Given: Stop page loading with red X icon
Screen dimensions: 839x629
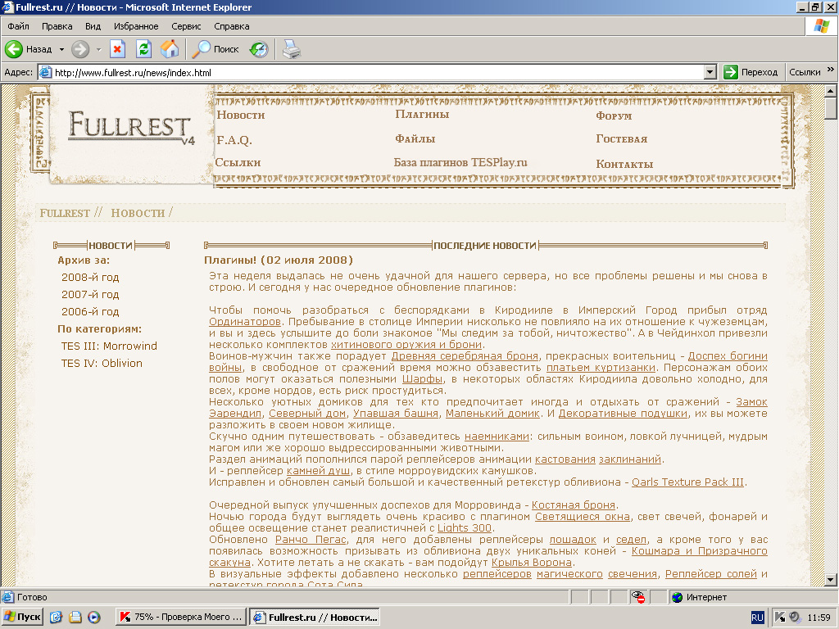Looking at the screenshot, I should pyautogui.click(x=118, y=49).
